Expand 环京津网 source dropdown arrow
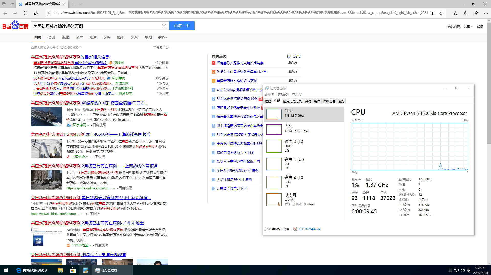This screenshot has width=491, height=275. 88,125
